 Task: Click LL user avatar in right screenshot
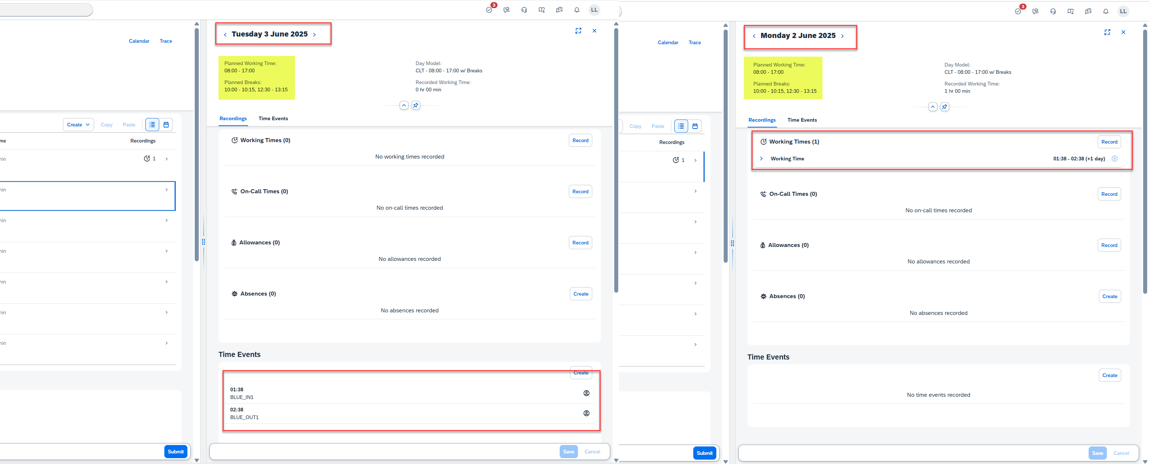[x=1123, y=11]
